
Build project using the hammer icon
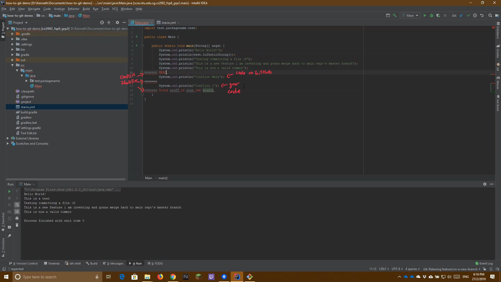(395, 16)
